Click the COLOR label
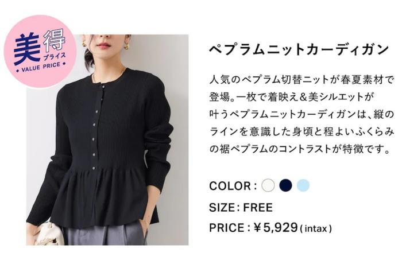Image resolution: width=402 pixels, height=268 pixels. [233, 186]
